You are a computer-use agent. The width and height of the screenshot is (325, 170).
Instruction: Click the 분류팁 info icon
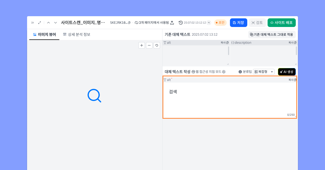tap(240, 72)
